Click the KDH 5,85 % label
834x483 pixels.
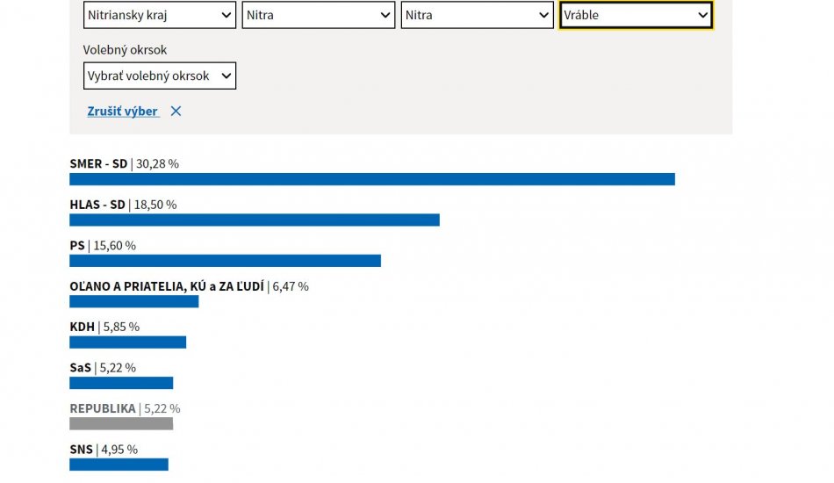coord(104,327)
